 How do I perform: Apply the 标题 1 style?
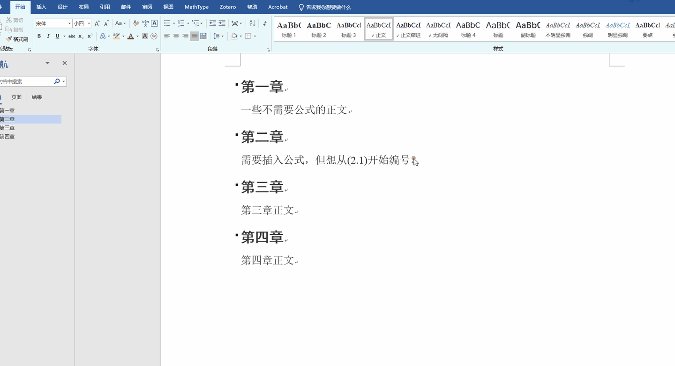tap(289, 29)
